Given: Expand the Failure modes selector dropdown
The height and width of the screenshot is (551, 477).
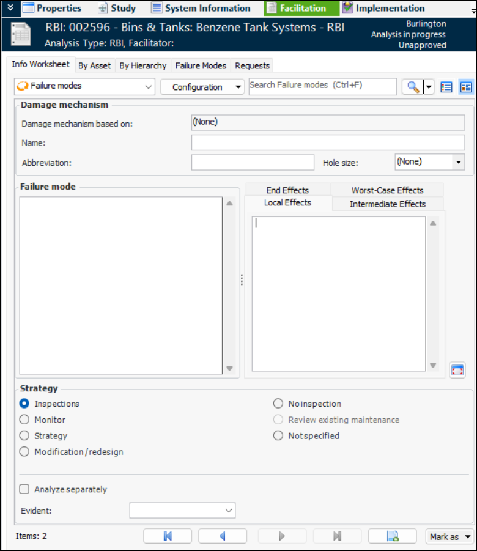Looking at the screenshot, I should click(x=148, y=87).
